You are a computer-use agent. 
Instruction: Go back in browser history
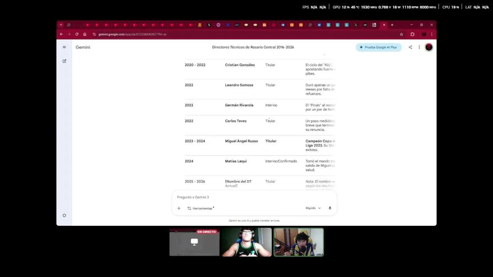[61, 34]
